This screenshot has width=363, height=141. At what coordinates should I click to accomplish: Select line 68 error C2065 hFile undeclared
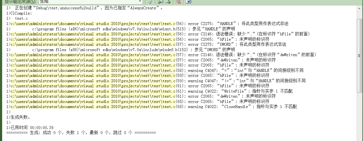pyautogui.click(x=138, y=101)
